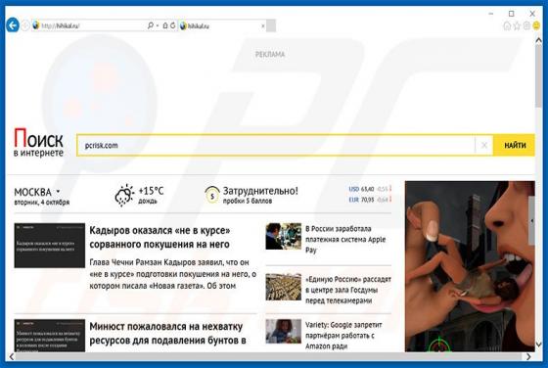Close the browser window

coord(532,14)
